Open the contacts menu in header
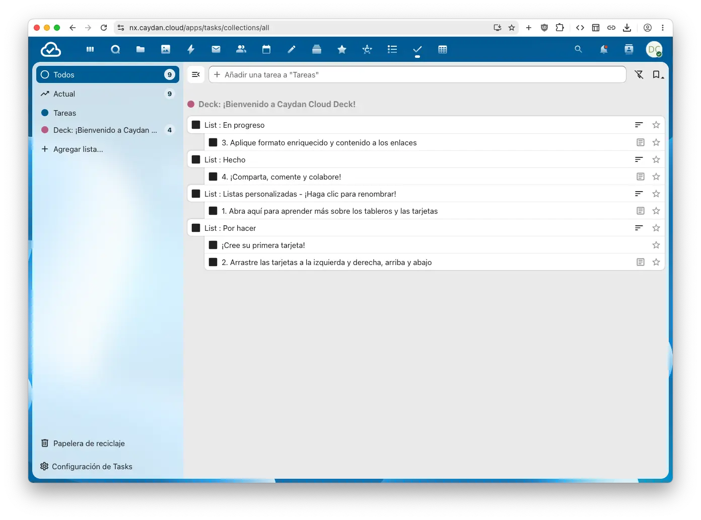This screenshot has height=520, width=701. [x=629, y=49]
